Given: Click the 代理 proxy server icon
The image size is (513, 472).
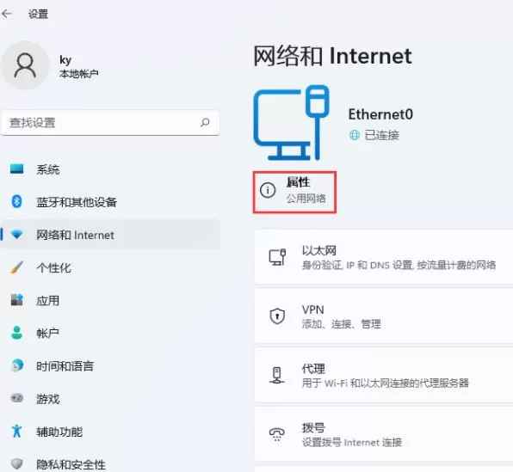Looking at the screenshot, I should coord(277,375).
